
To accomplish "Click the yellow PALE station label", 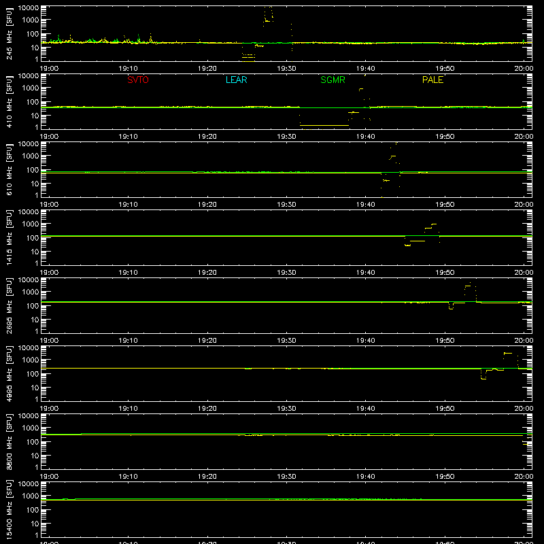I will coord(432,80).
